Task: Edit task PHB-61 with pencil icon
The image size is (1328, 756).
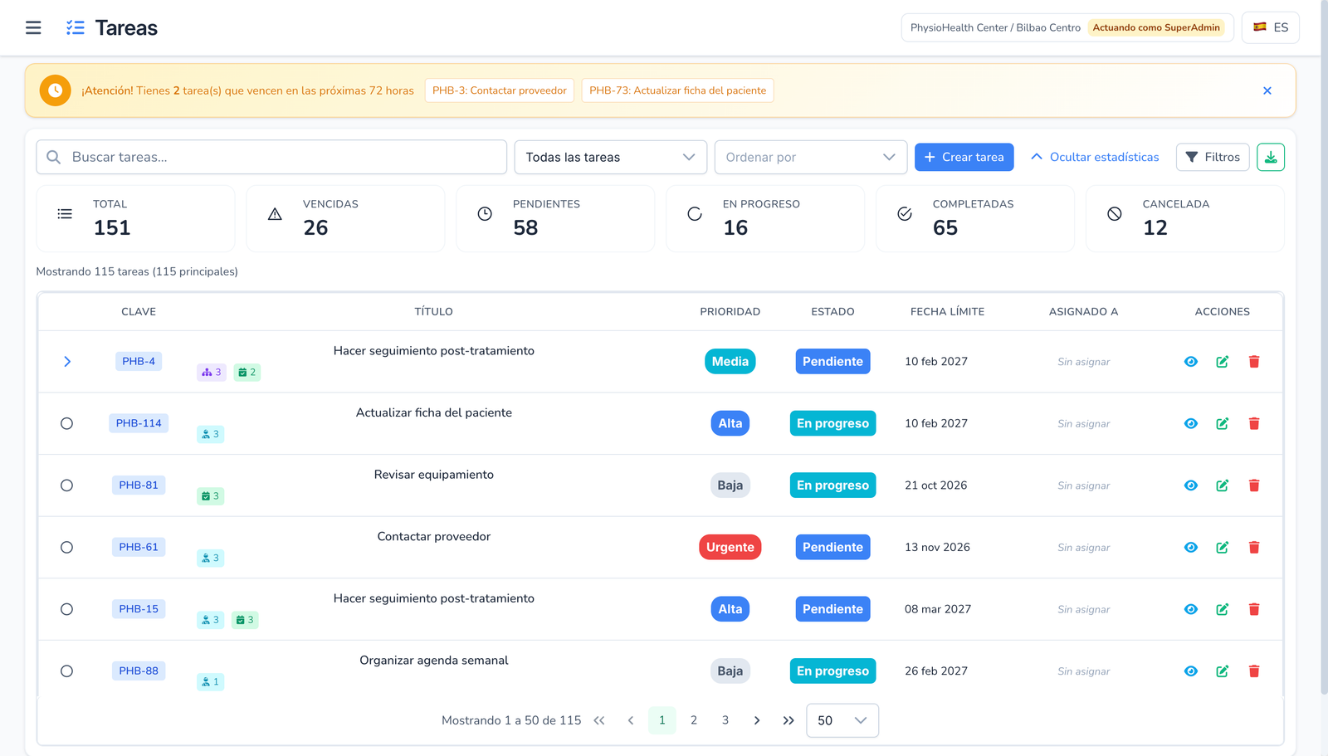Action: [x=1222, y=547]
